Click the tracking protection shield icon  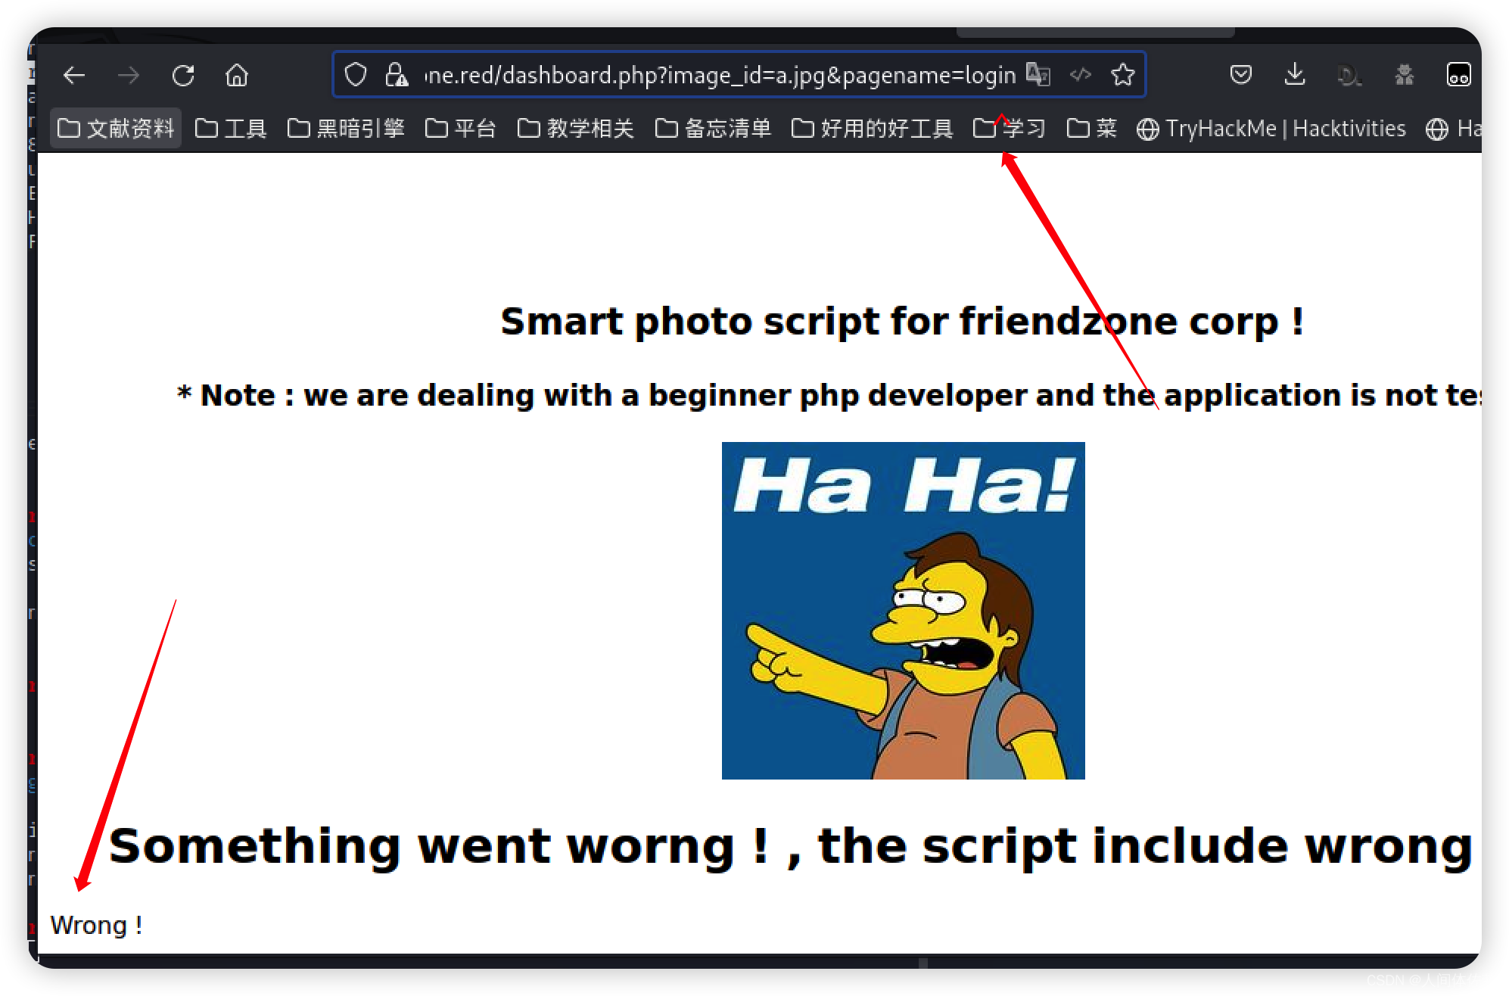click(x=356, y=75)
